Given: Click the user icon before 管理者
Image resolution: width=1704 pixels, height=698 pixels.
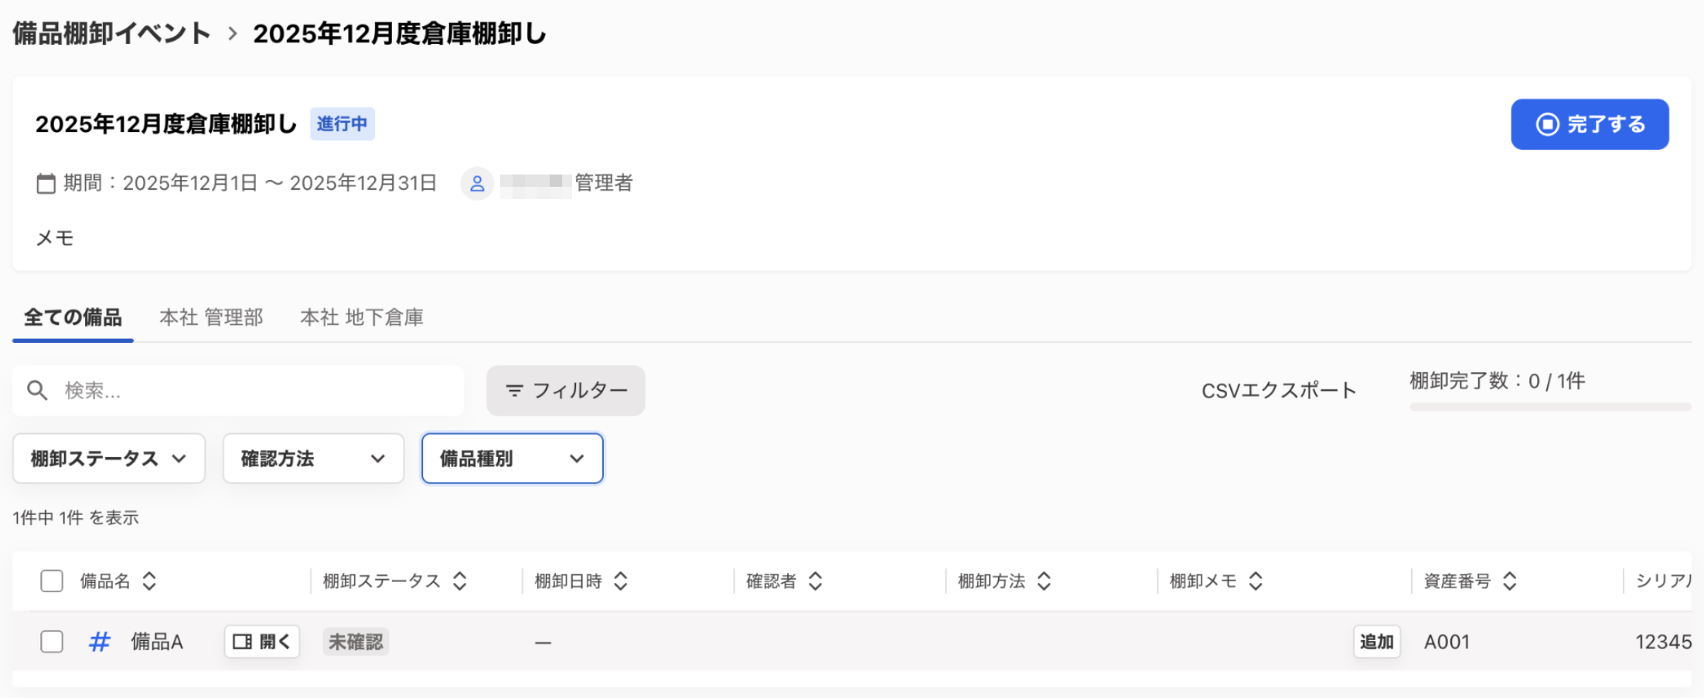Looking at the screenshot, I should coord(477,183).
